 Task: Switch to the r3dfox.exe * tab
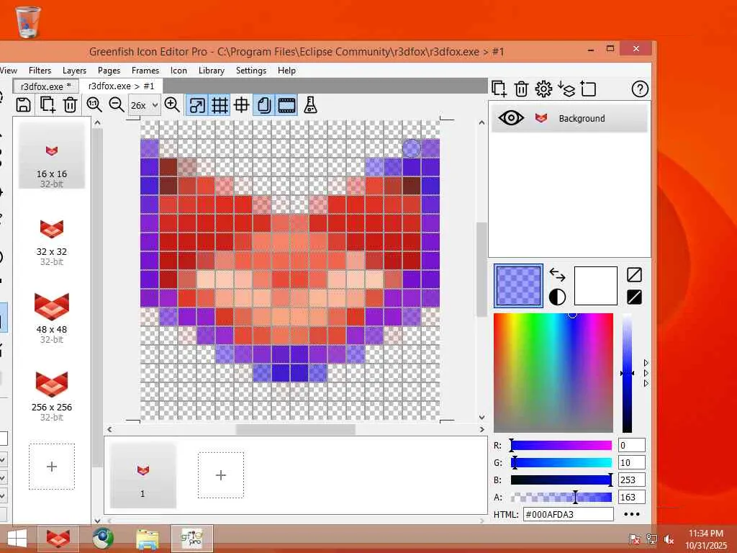45,86
